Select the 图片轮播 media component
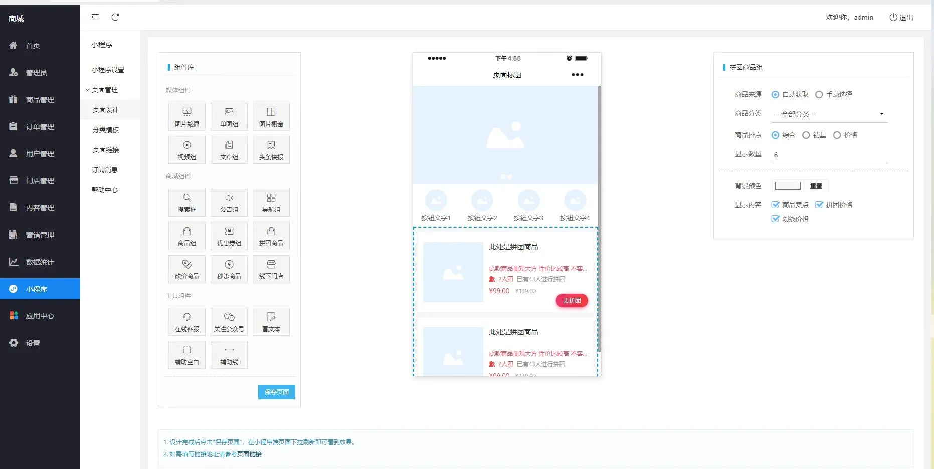The image size is (934, 469). pos(186,116)
